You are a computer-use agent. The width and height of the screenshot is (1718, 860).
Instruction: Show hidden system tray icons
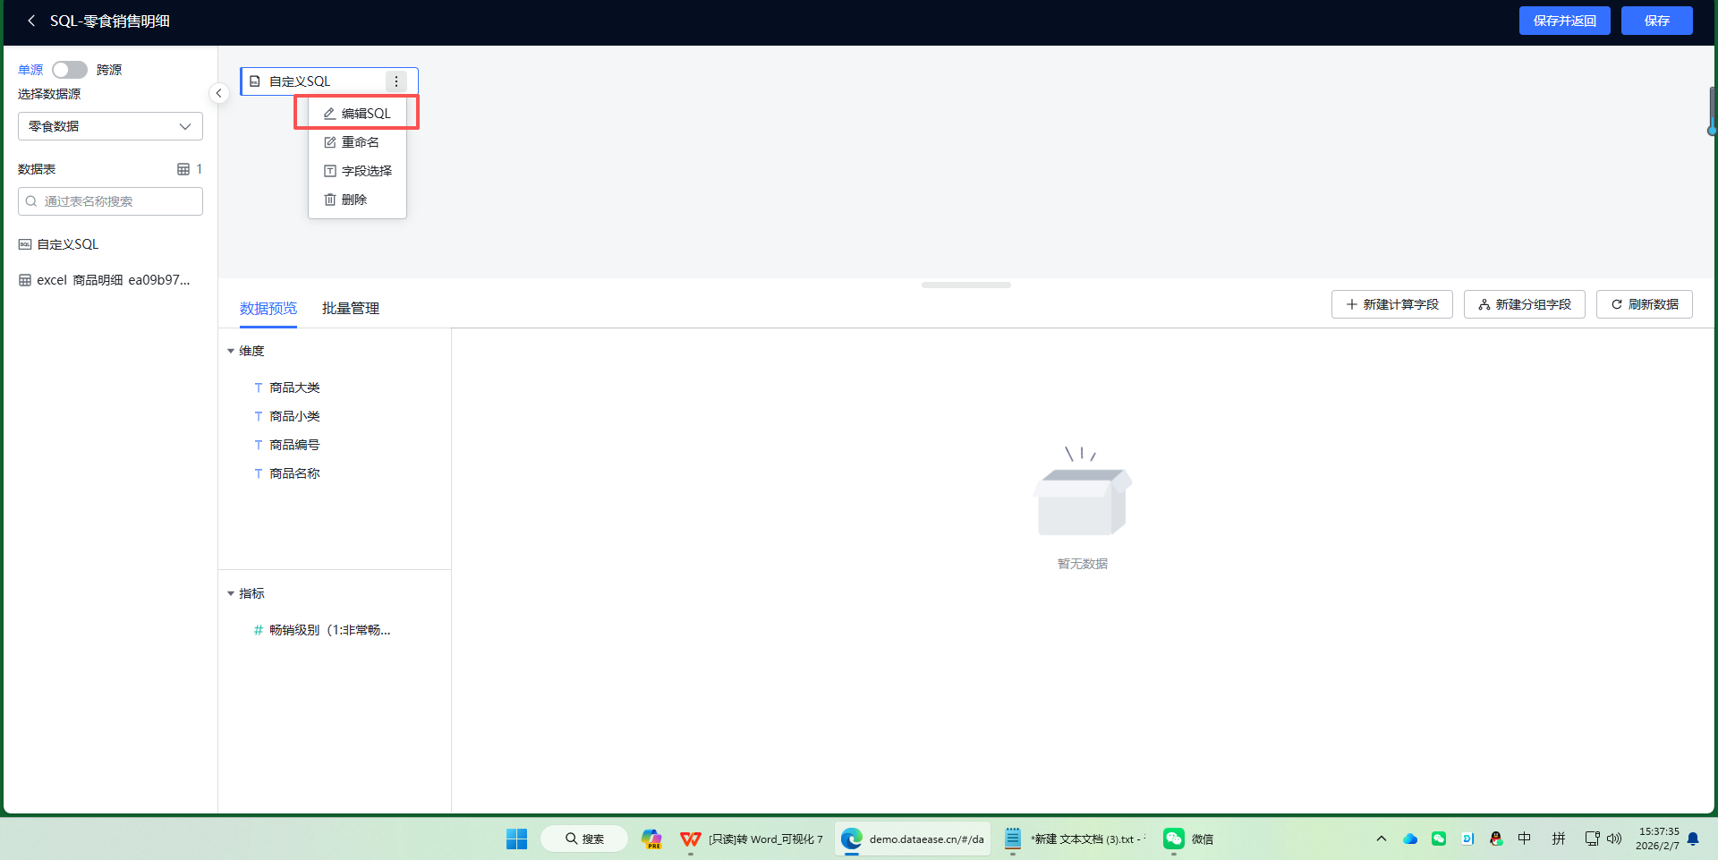point(1382,839)
